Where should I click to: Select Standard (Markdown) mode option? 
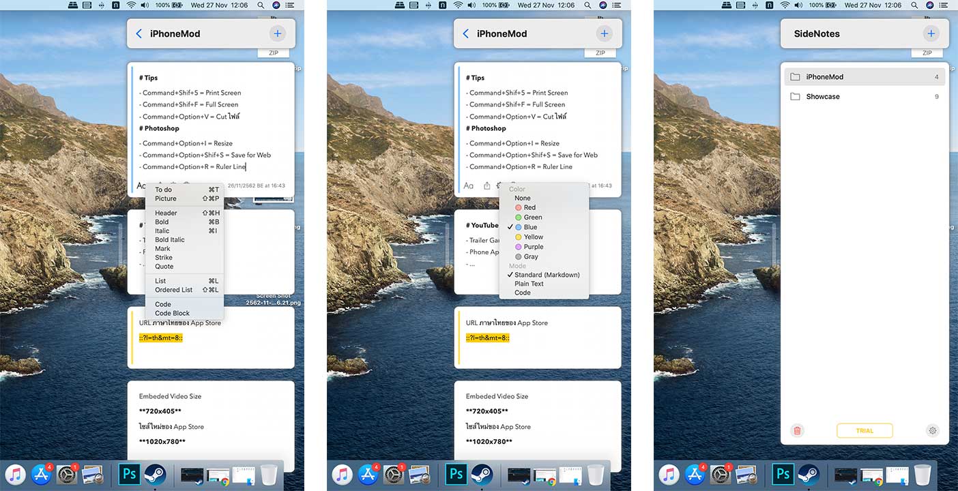547,275
